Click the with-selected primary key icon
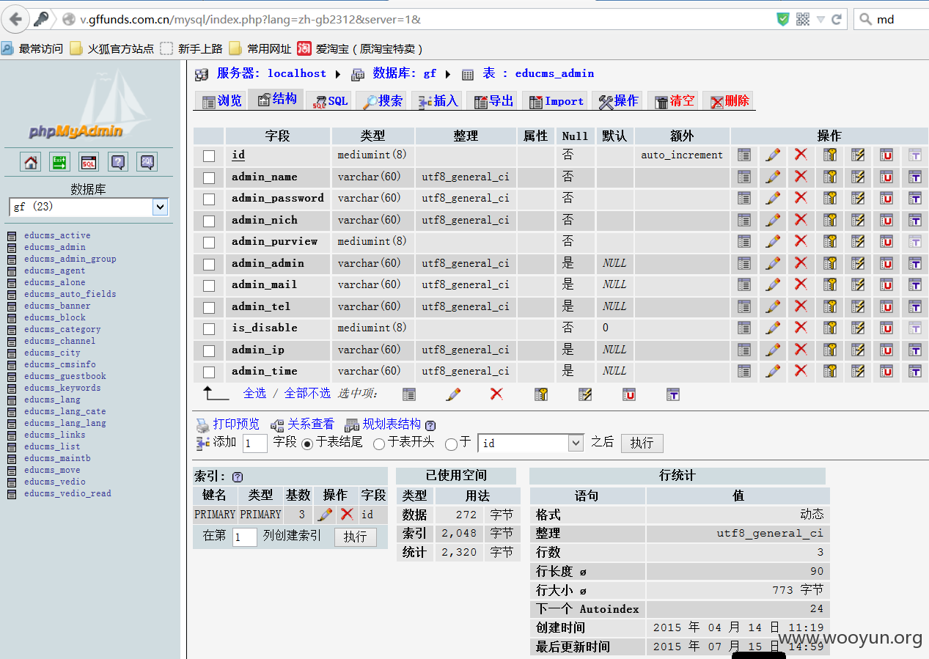The width and height of the screenshot is (929, 659). coord(541,394)
